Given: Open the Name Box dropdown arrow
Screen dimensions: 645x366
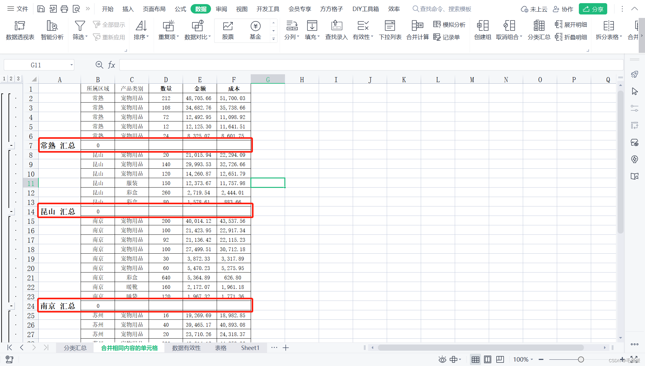Looking at the screenshot, I should 71,65.
